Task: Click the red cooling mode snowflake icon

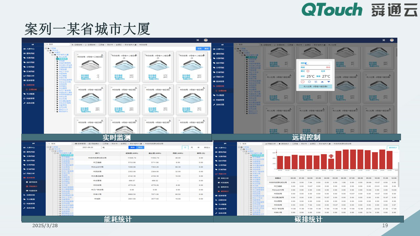Action: tap(308, 70)
